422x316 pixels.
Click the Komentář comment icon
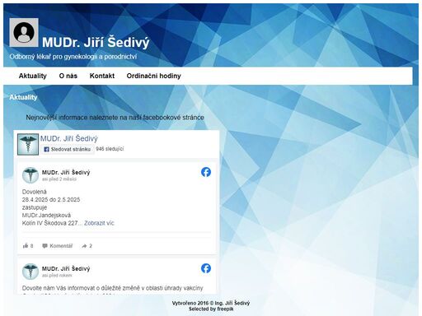[45, 246]
